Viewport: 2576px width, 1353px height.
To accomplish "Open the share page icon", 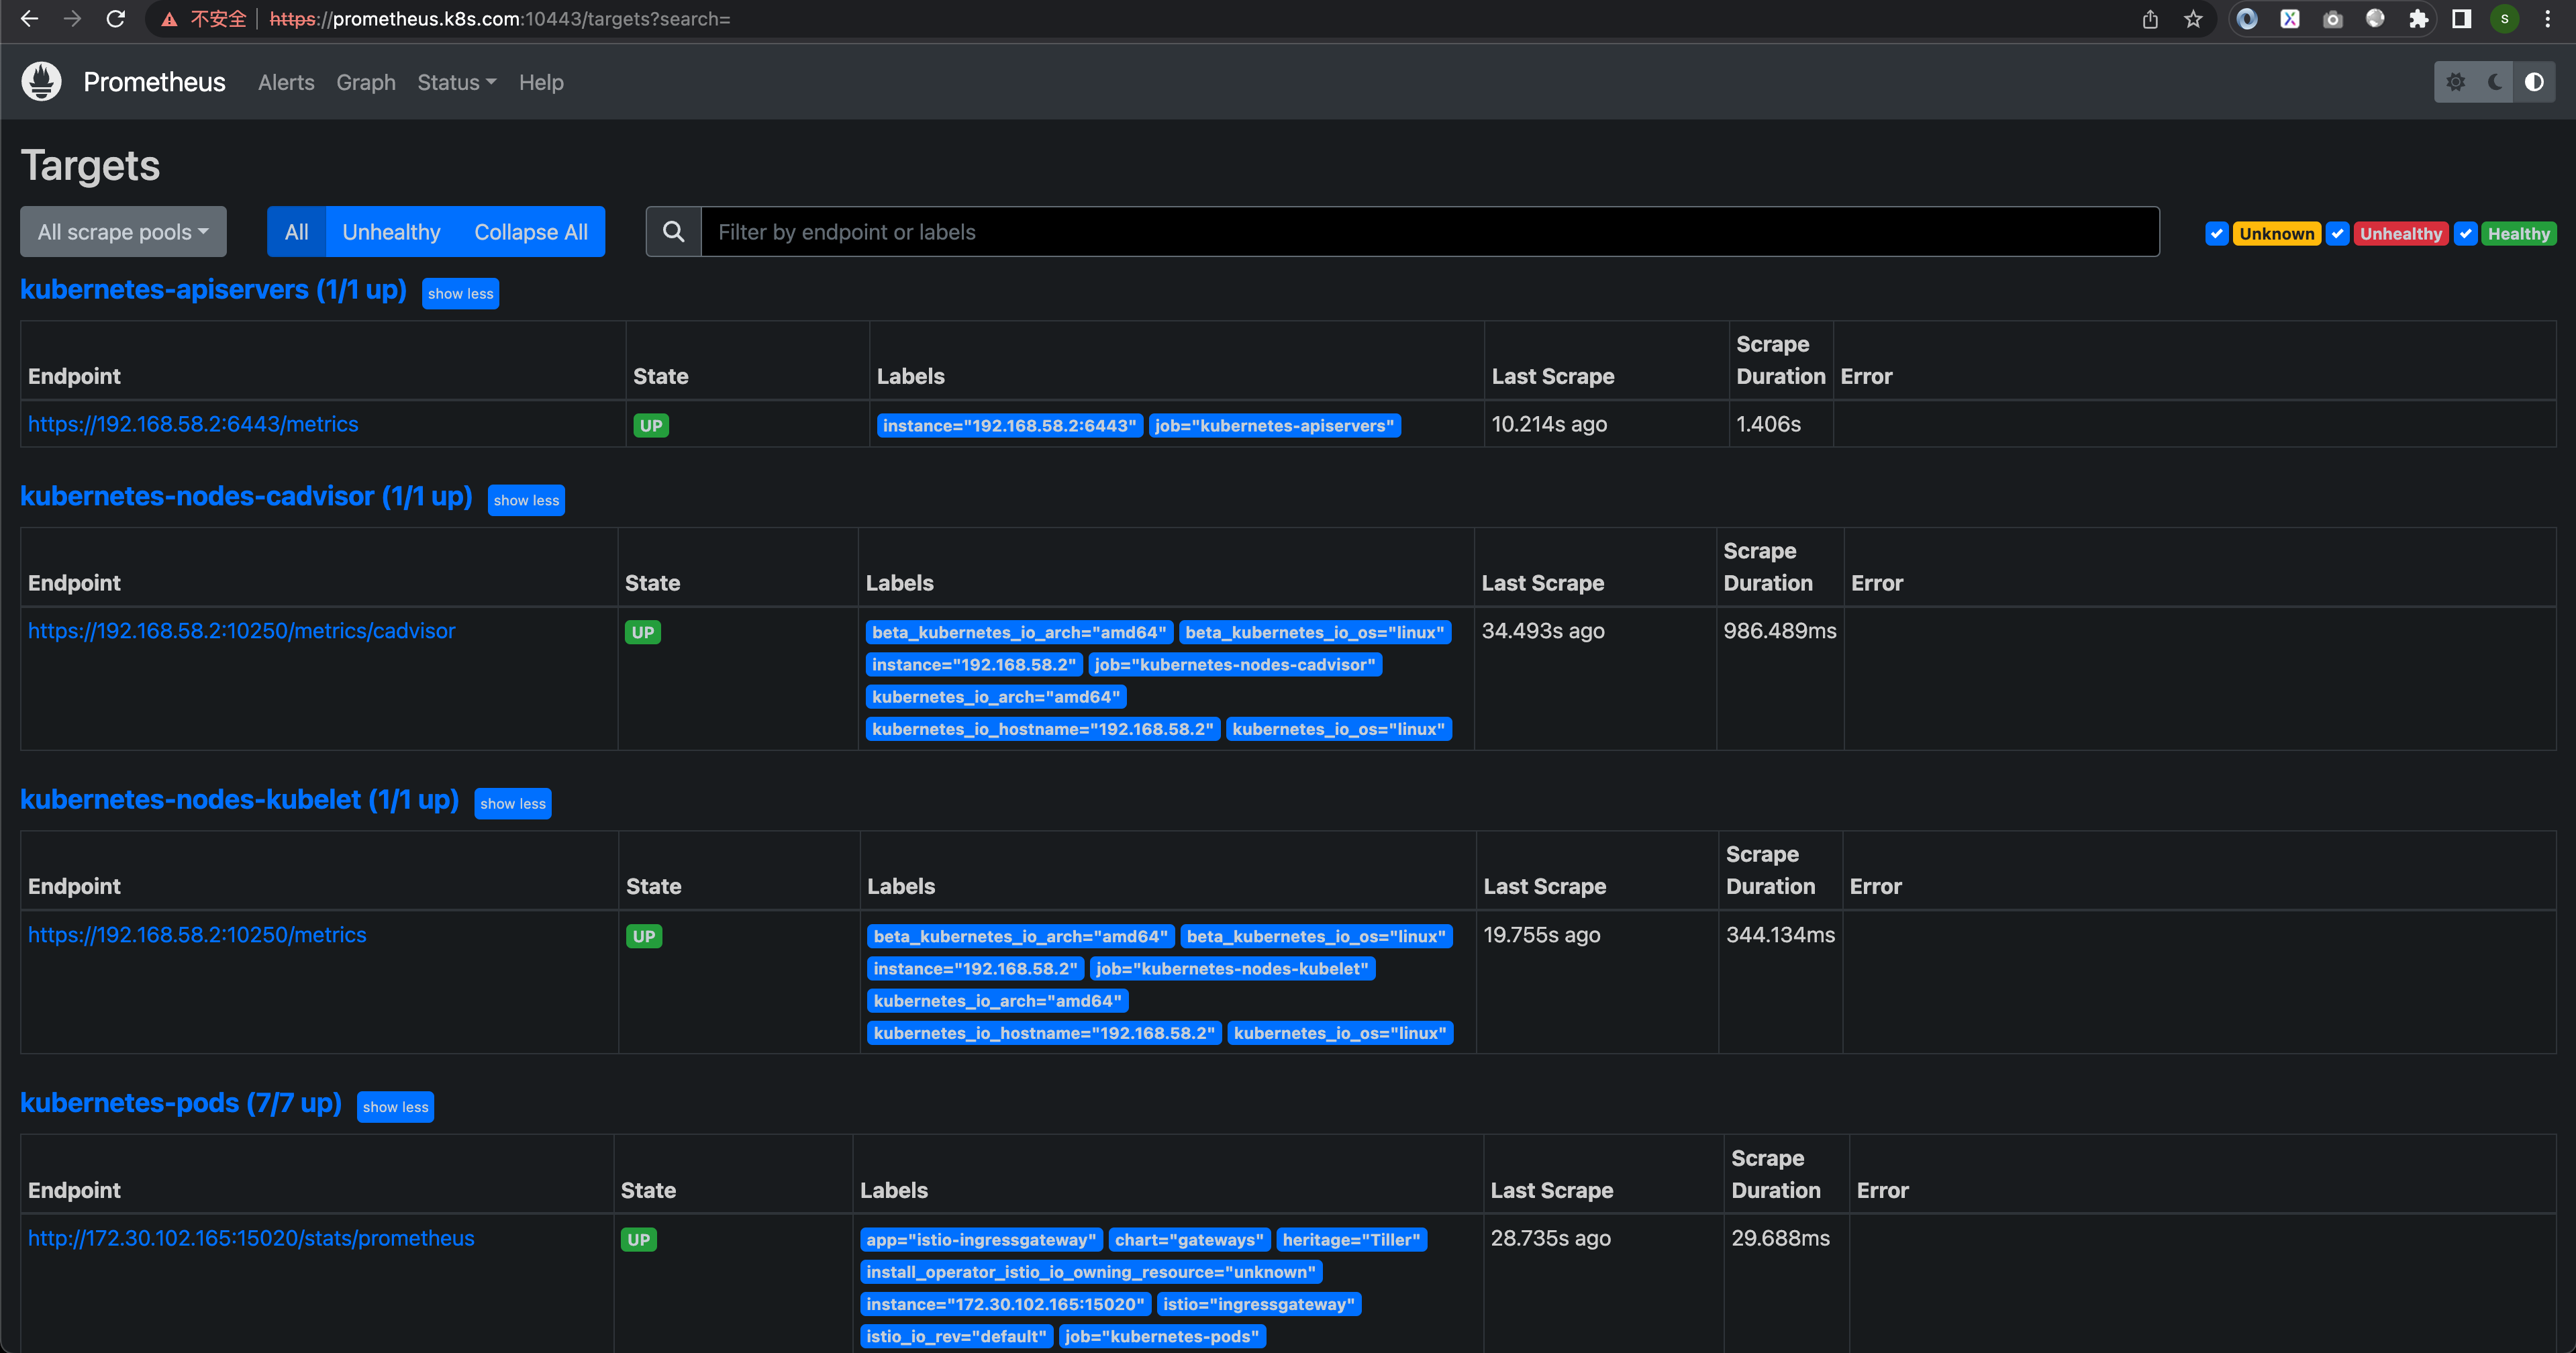I will coord(2150,19).
